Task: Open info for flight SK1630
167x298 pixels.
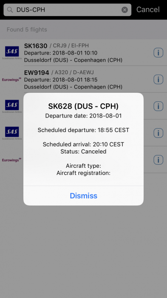Action: (x=158, y=52)
